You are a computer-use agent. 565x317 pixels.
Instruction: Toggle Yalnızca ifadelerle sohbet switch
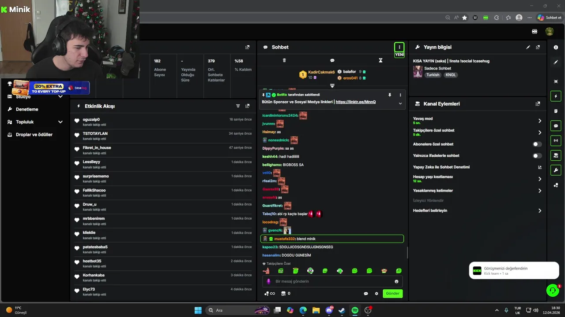[537, 155]
